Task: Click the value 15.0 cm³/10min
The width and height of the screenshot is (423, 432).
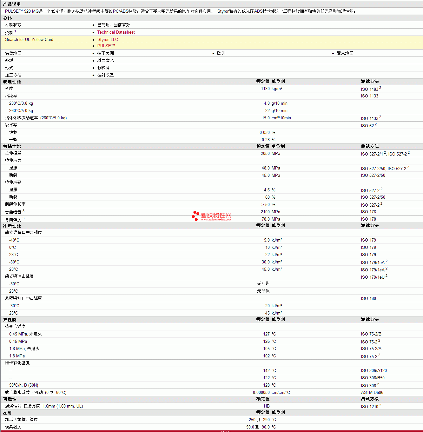Action: (276, 118)
